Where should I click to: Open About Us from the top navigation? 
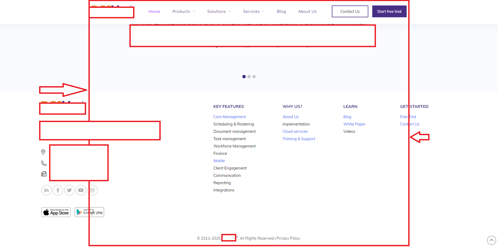pos(307,12)
